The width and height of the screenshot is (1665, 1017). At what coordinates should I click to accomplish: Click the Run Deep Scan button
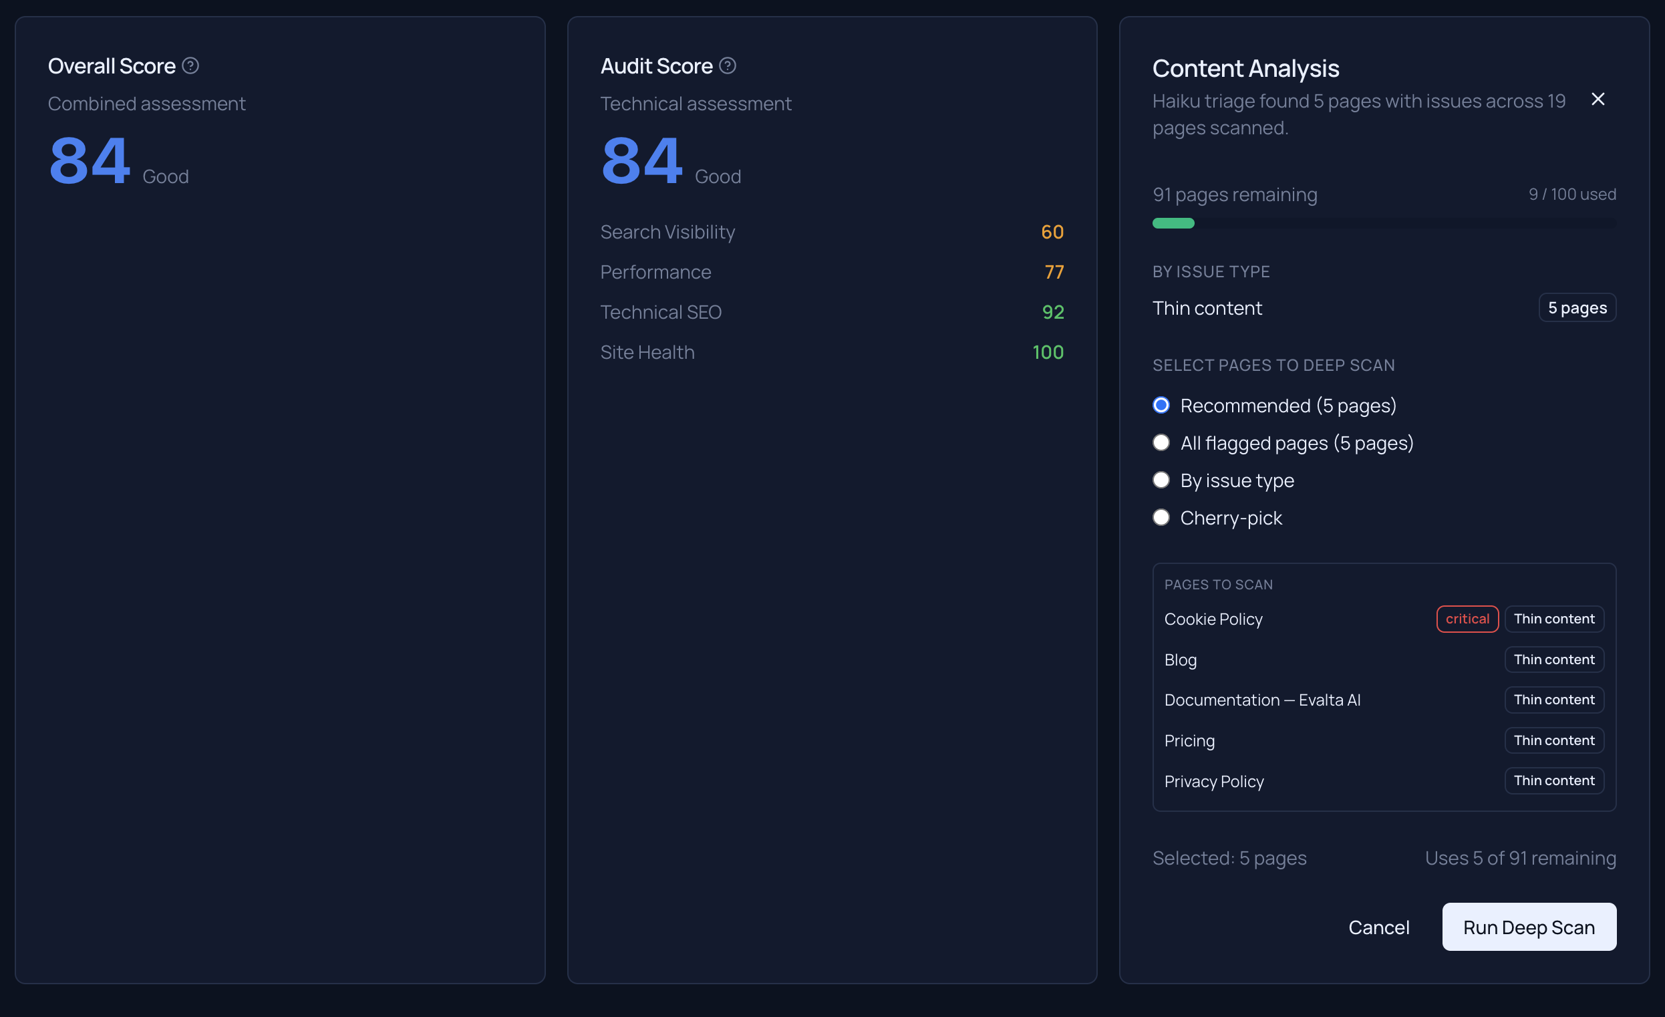[x=1529, y=926]
